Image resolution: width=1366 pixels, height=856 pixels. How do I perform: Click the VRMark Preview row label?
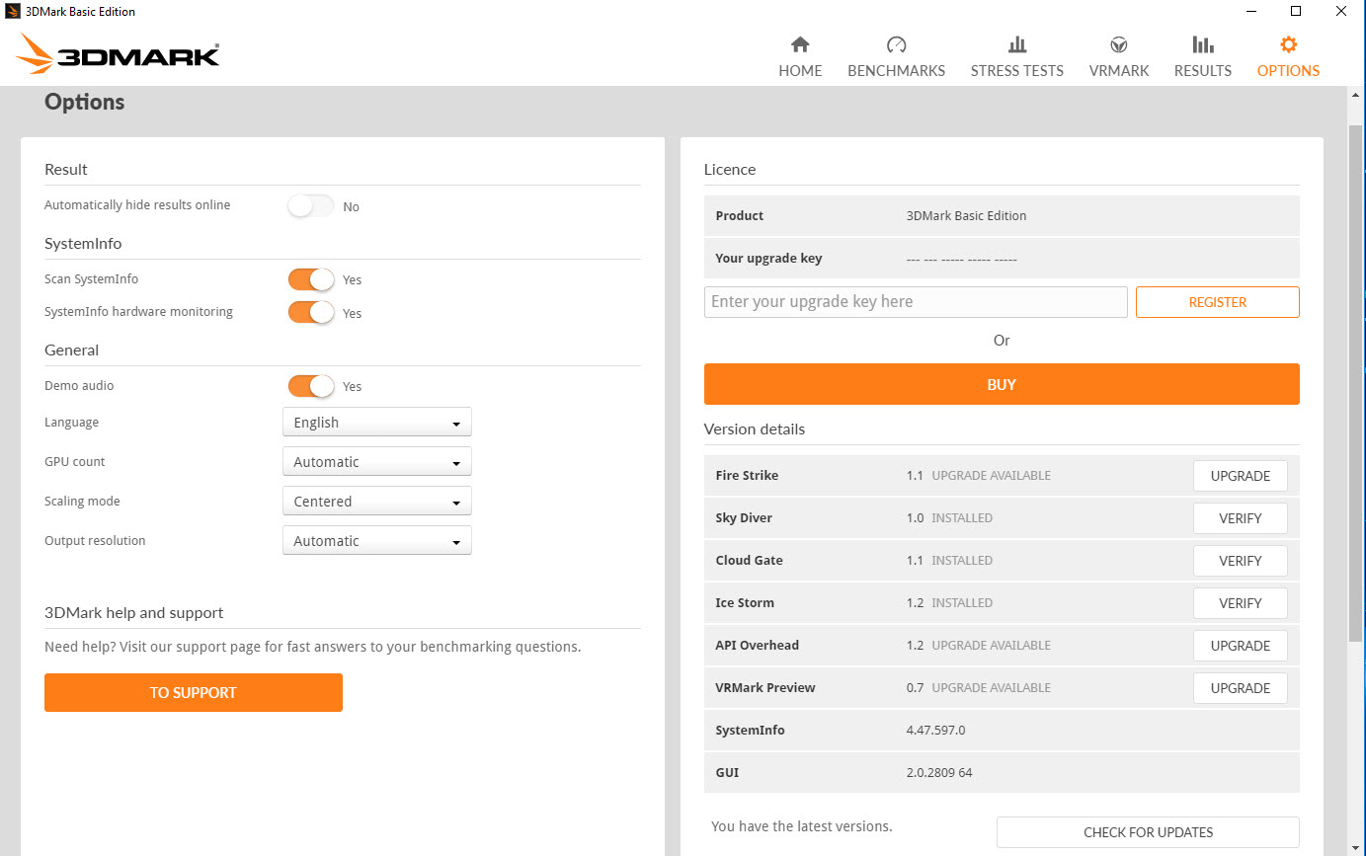click(x=765, y=687)
